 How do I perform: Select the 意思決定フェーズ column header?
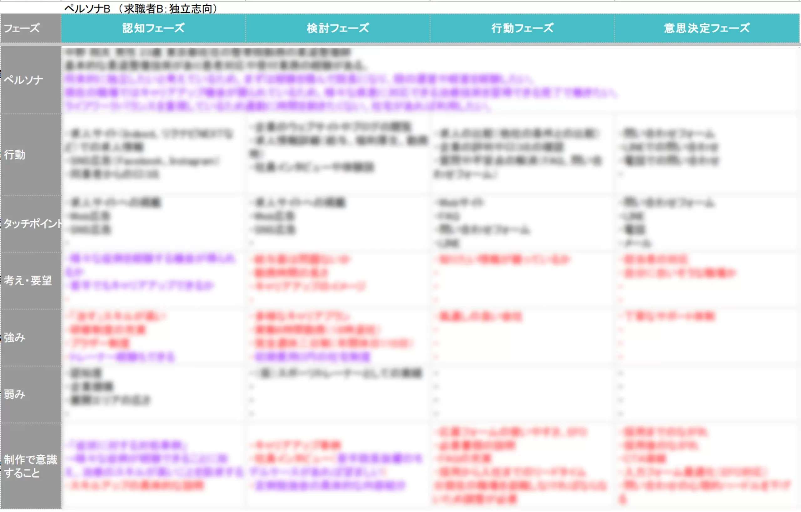[x=707, y=28]
